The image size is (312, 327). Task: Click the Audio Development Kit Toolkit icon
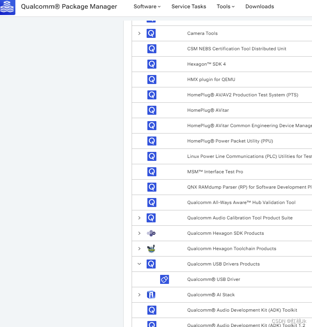(x=152, y=310)
